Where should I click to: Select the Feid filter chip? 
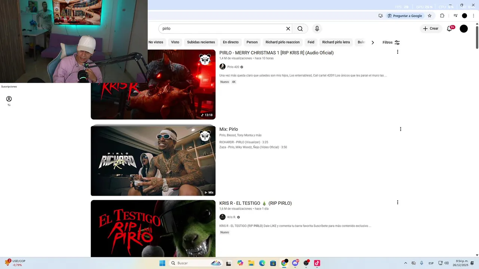tap(311, 42)
